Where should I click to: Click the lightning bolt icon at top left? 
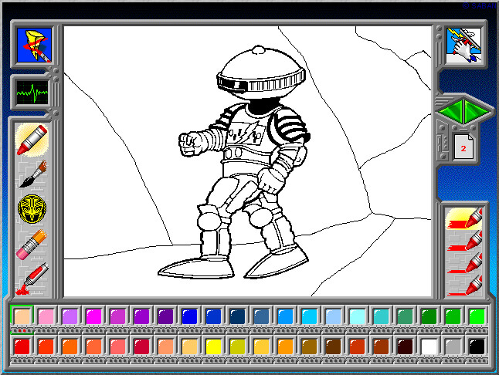tap(34, 45)
